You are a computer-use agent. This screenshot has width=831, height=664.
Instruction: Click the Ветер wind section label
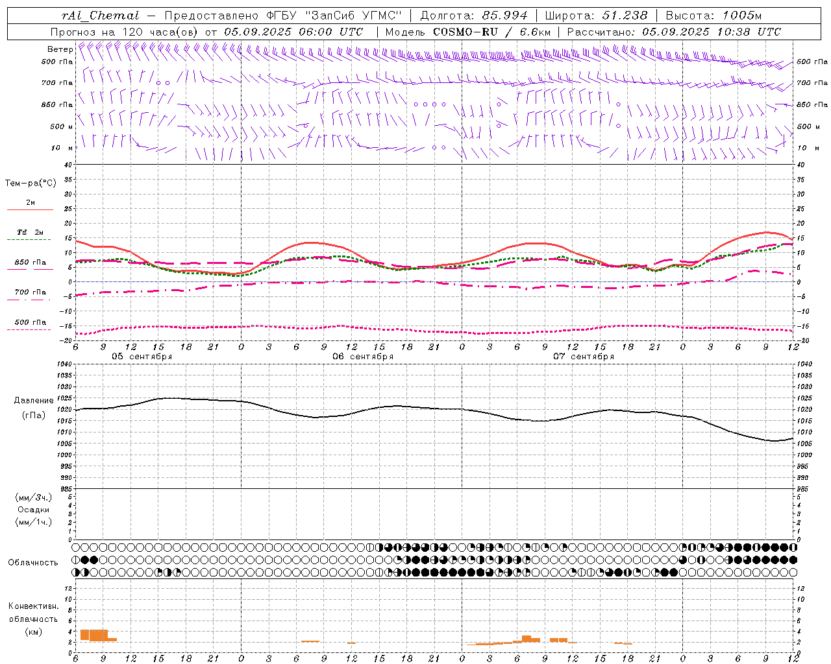click(60, 49)
